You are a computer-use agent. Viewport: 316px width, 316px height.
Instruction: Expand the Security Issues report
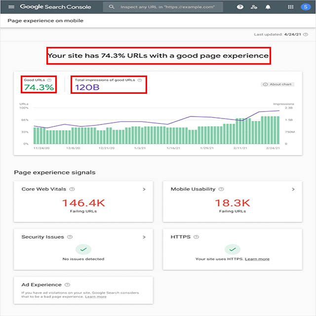click(144, 237)
